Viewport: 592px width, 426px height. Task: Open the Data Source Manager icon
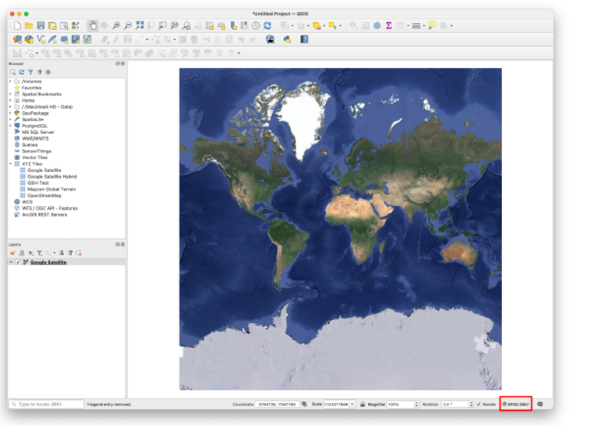(x=18, y=39)
